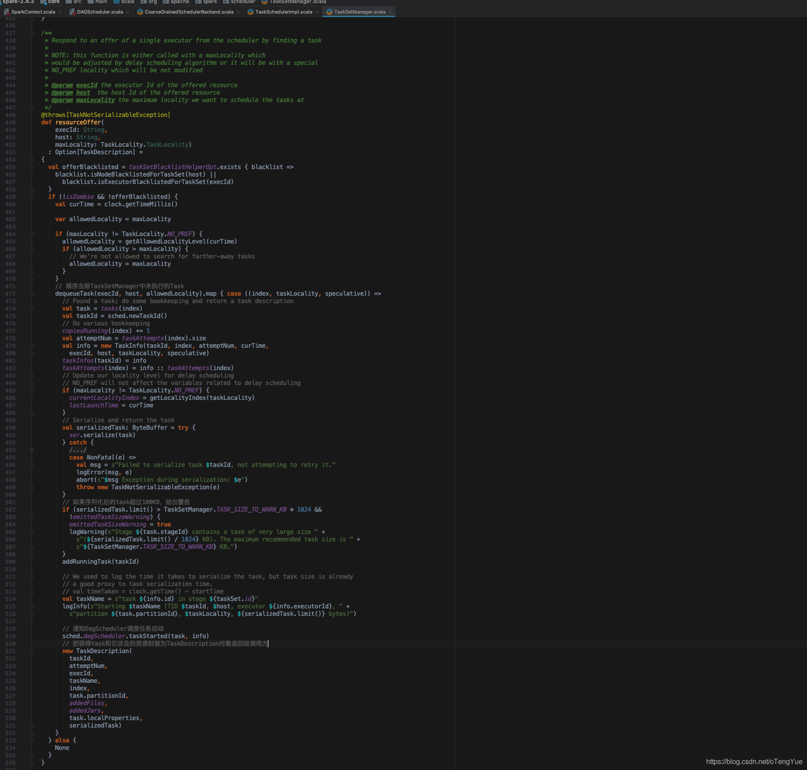Click addRunningTask(taskId) call
The width and height of the screenshot is (807, 770).
pos(100,562)
